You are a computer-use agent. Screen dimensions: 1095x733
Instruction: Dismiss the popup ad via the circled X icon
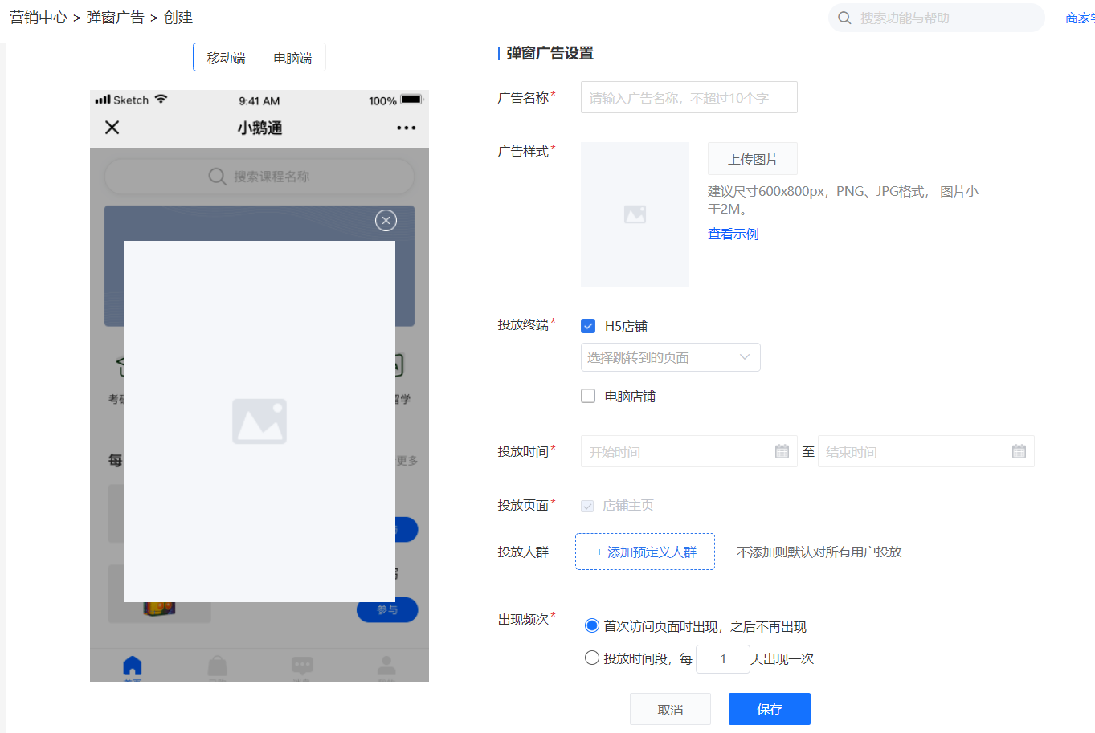coord(386,220)
